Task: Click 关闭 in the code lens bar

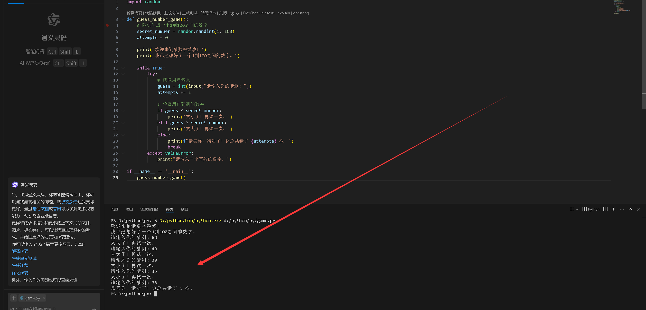Action: coord(223,13)
